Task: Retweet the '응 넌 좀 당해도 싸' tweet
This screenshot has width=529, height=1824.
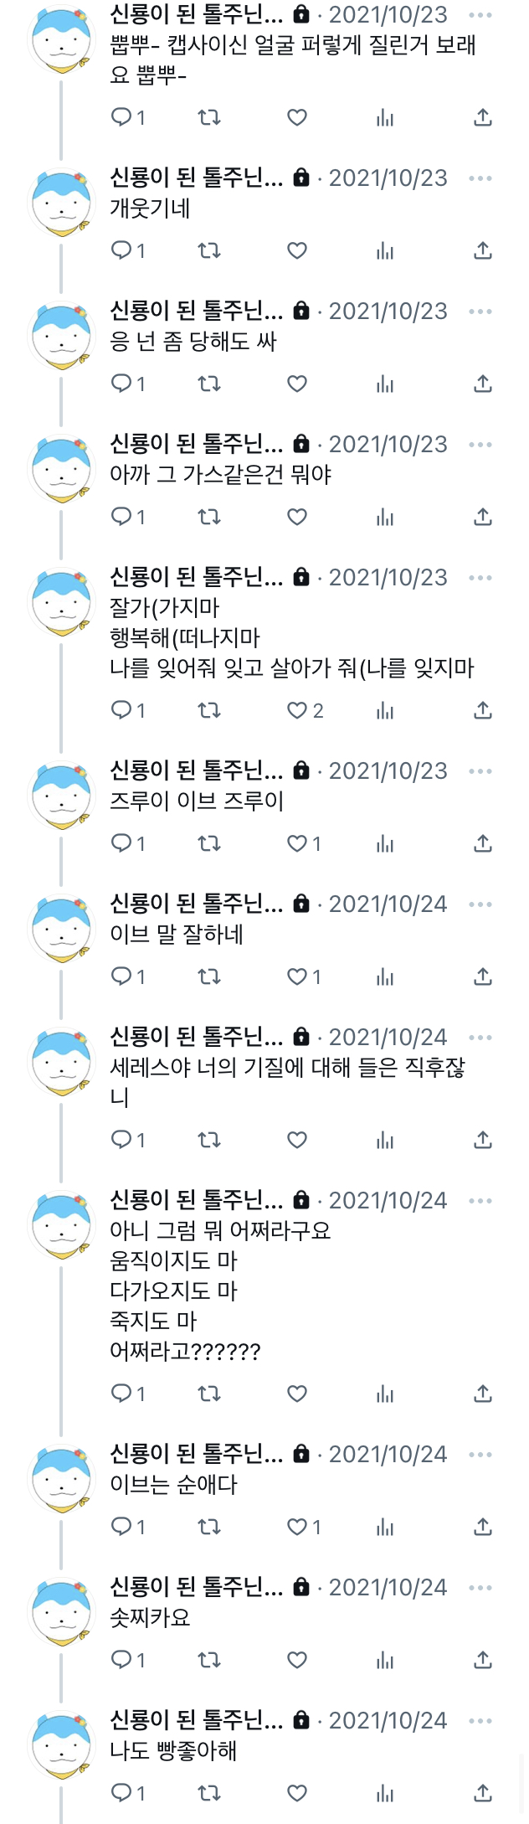Action: click(209, 384)
